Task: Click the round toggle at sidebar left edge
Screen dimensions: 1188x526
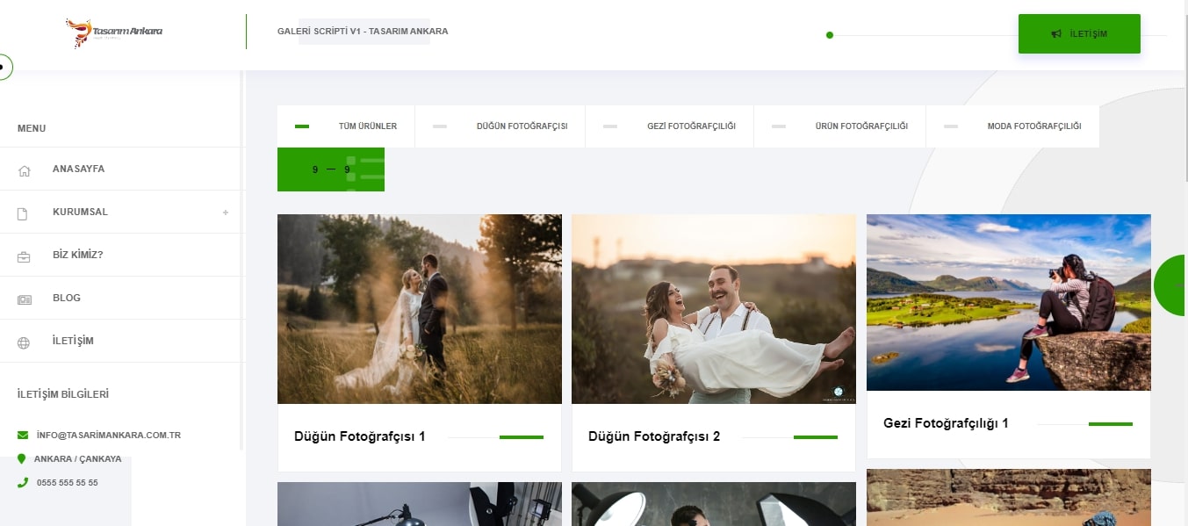Action: (x=4, y=66)
